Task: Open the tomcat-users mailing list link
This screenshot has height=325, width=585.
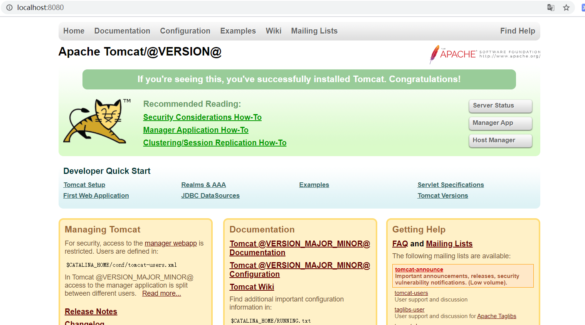Action: coord(411,293)
